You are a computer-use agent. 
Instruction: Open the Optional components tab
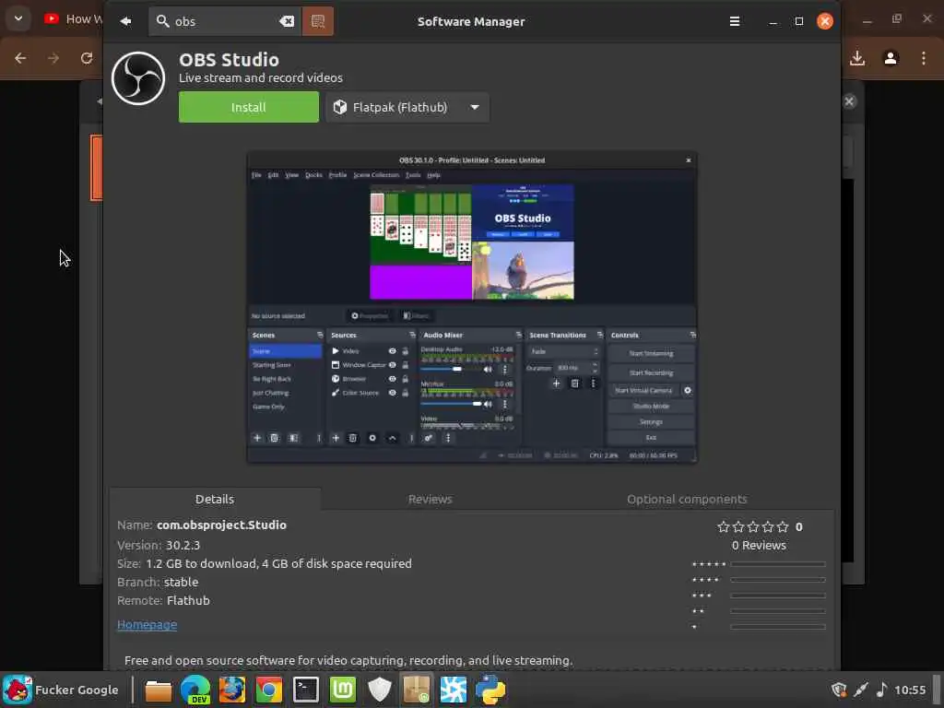[687, 499]
